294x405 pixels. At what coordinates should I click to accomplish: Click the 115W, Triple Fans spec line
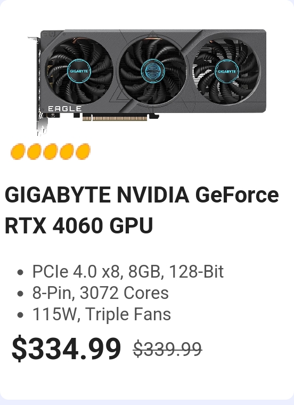coord(101,314)
